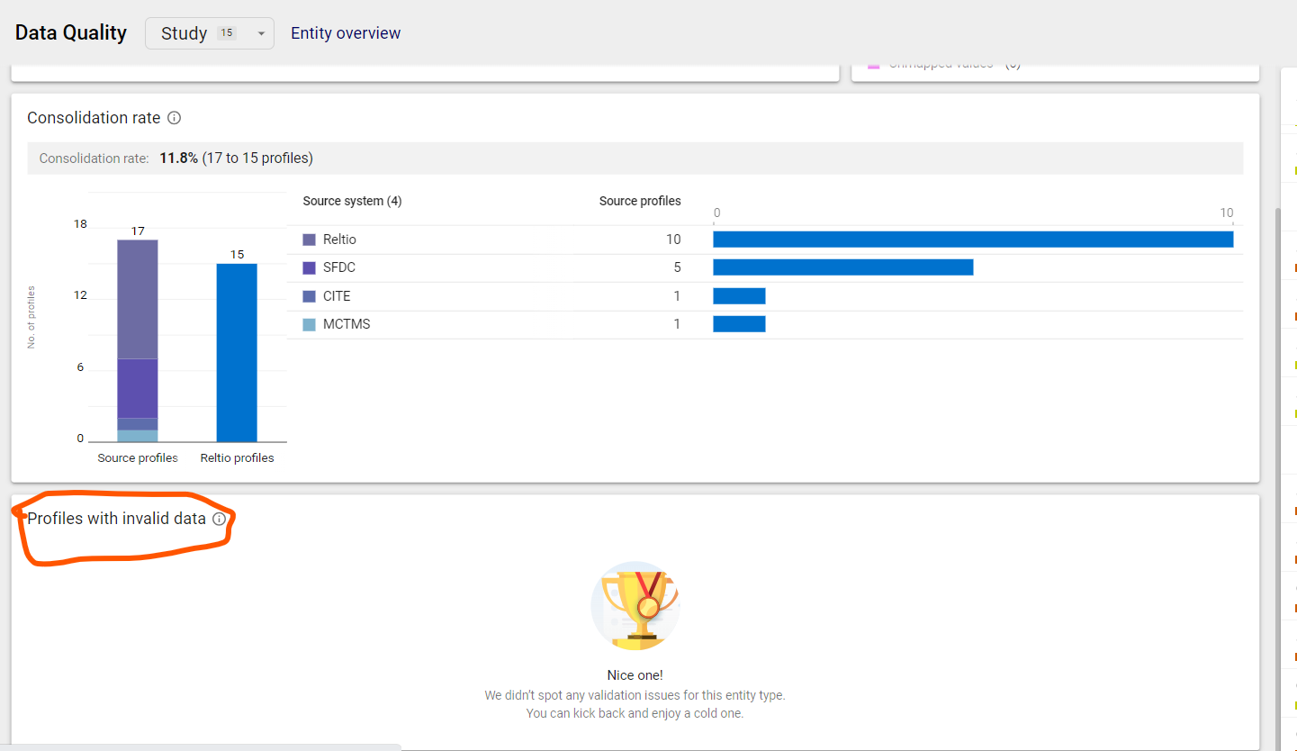
Task: Click the Reltio source system label
Action: (x=339, y=239)
